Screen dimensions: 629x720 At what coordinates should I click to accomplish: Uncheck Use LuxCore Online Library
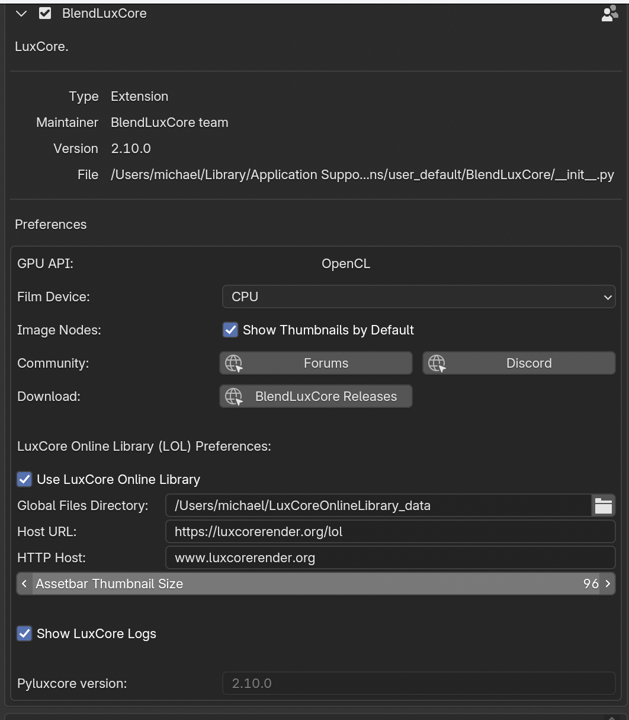(24, 480)
